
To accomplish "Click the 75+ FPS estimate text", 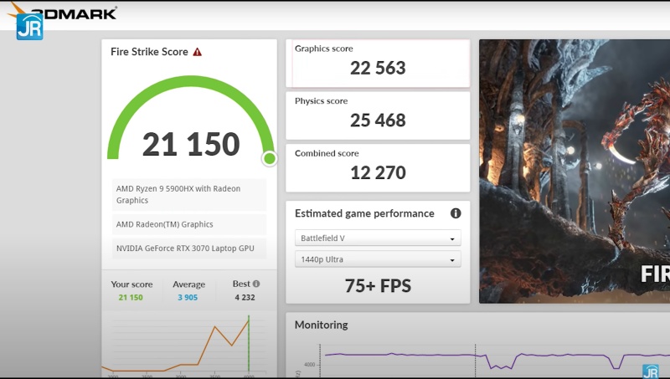I will pos(378,286).
